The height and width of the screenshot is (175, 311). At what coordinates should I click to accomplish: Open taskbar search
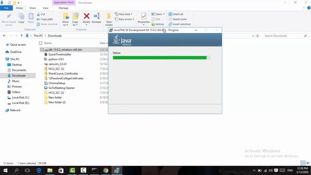coord(17,171)
